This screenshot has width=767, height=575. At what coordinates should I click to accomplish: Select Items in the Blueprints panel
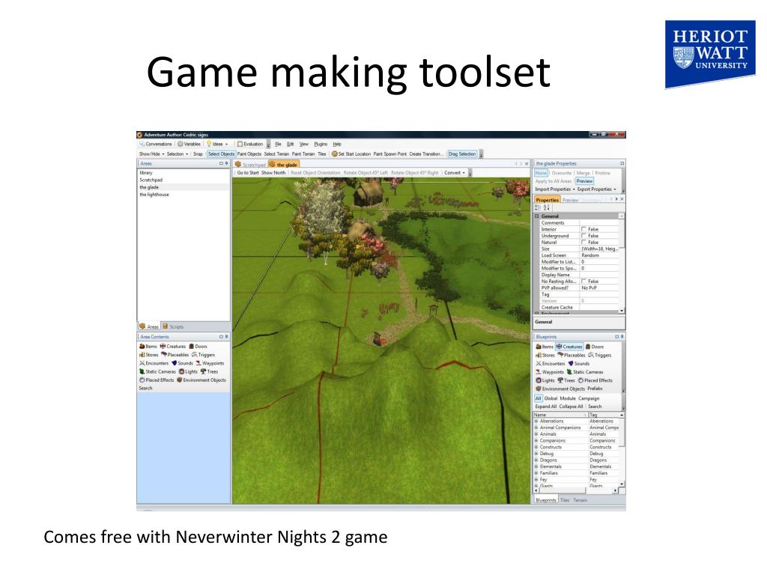[x=545, y=347]
